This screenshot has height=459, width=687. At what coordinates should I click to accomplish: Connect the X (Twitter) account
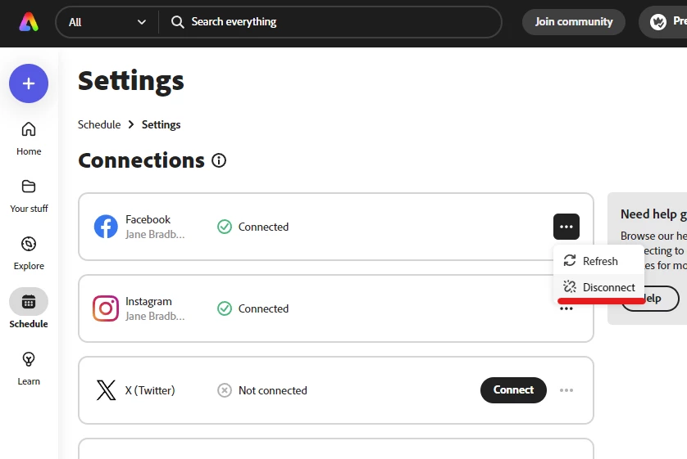pos(513,390)
